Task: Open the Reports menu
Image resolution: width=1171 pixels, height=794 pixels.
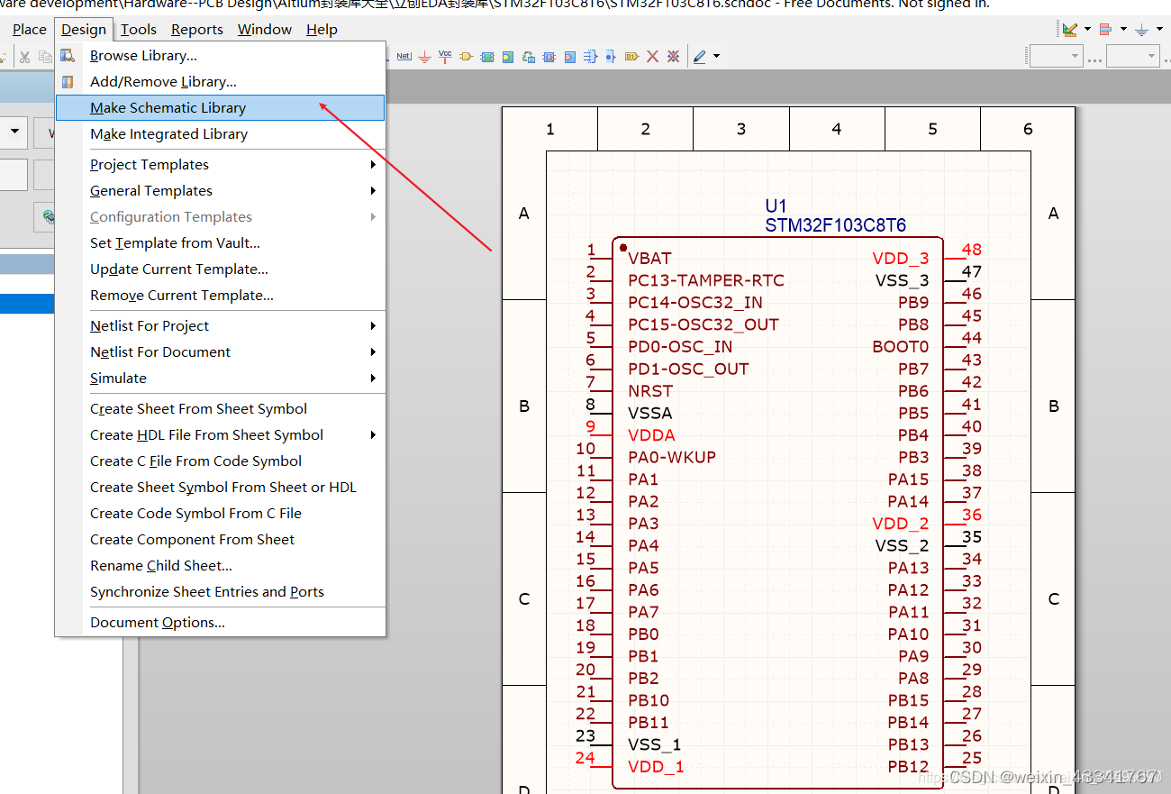Action: 197,30
